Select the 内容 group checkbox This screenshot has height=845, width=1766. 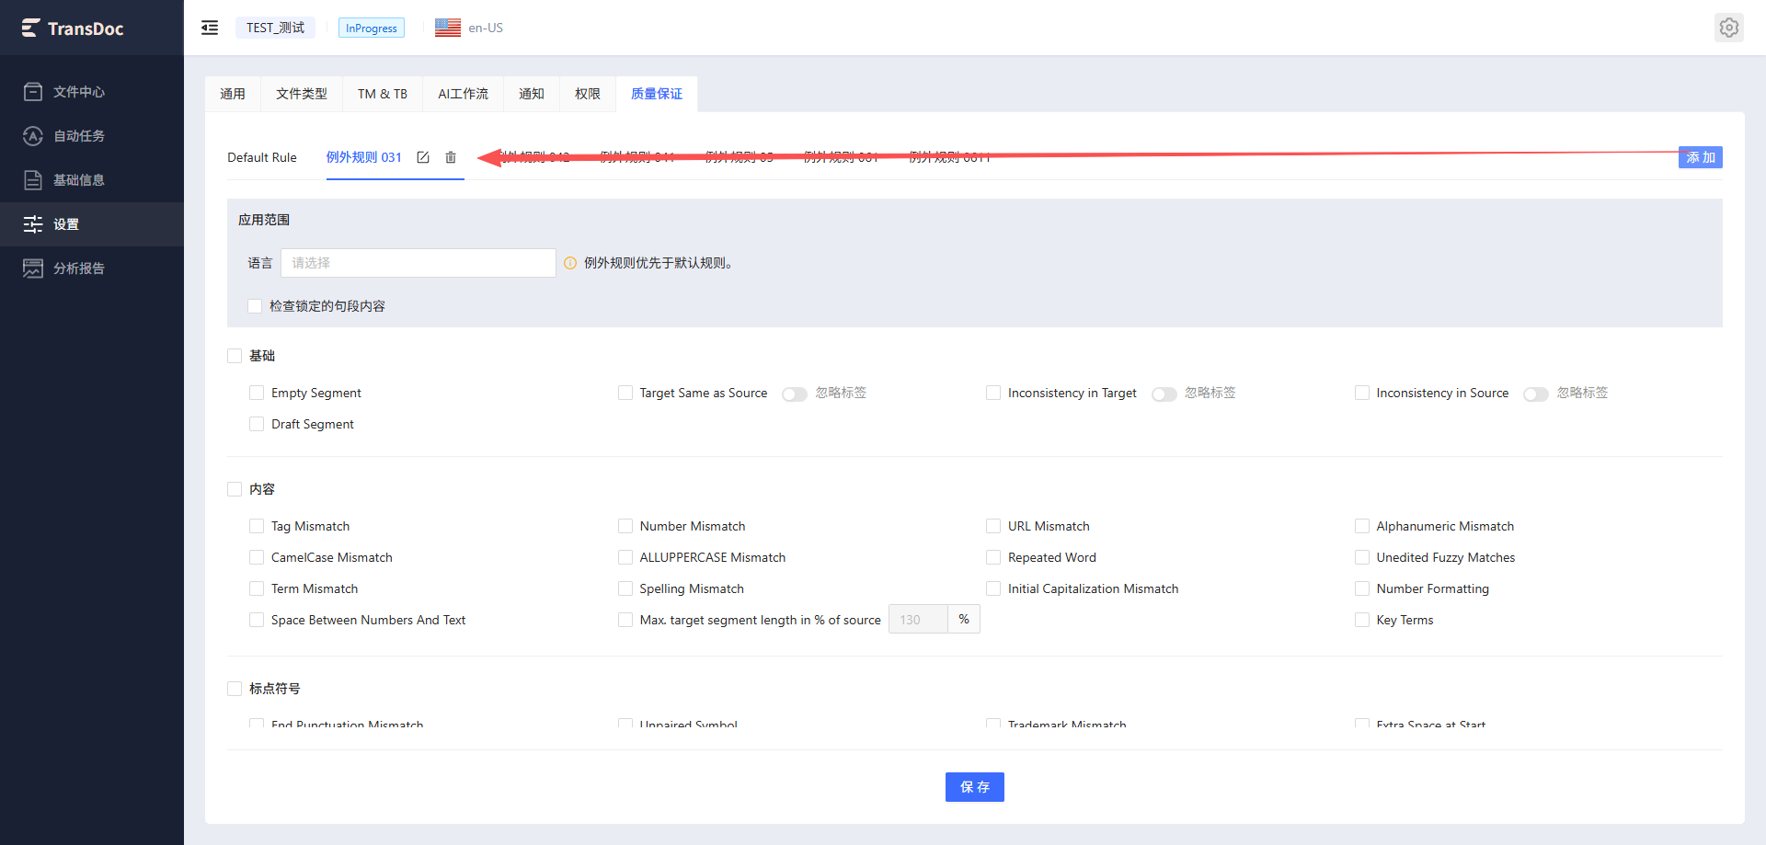(235, 489)
